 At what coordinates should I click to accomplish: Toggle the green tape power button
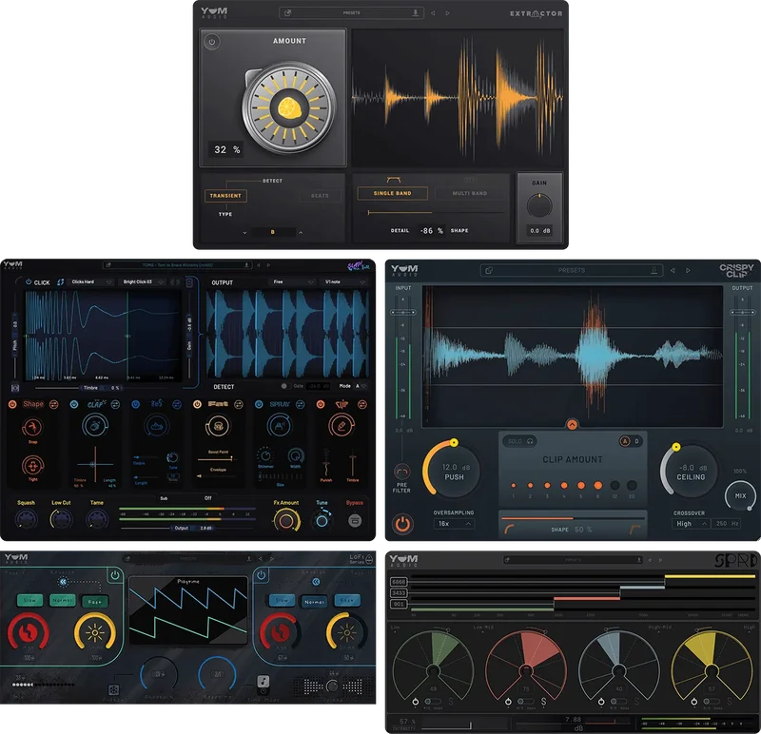[115, 575]
